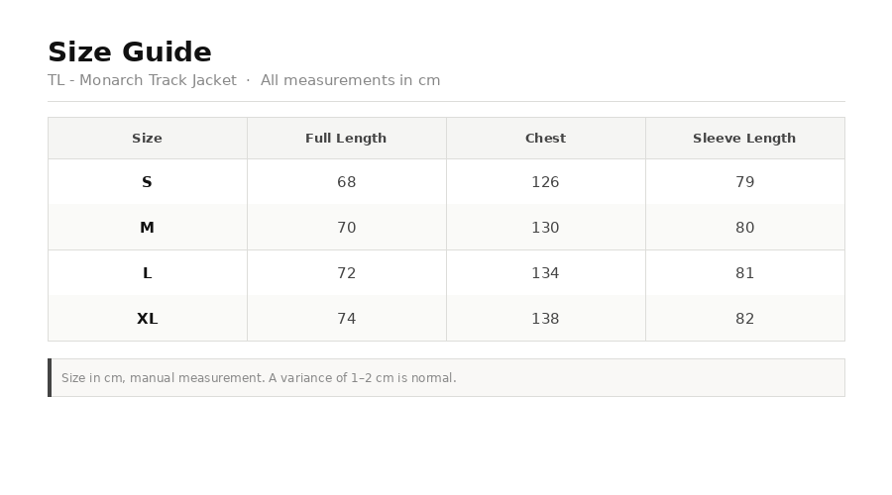
Task: Select the Sleeve Length column header
Action: click(744, 138)
